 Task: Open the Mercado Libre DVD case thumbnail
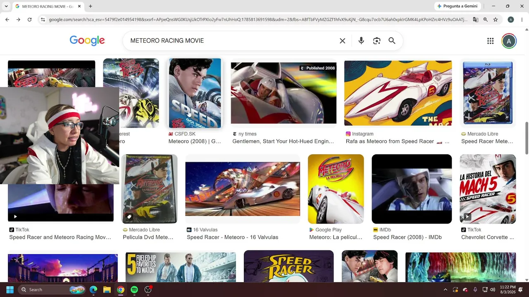[x=149, y=189]
